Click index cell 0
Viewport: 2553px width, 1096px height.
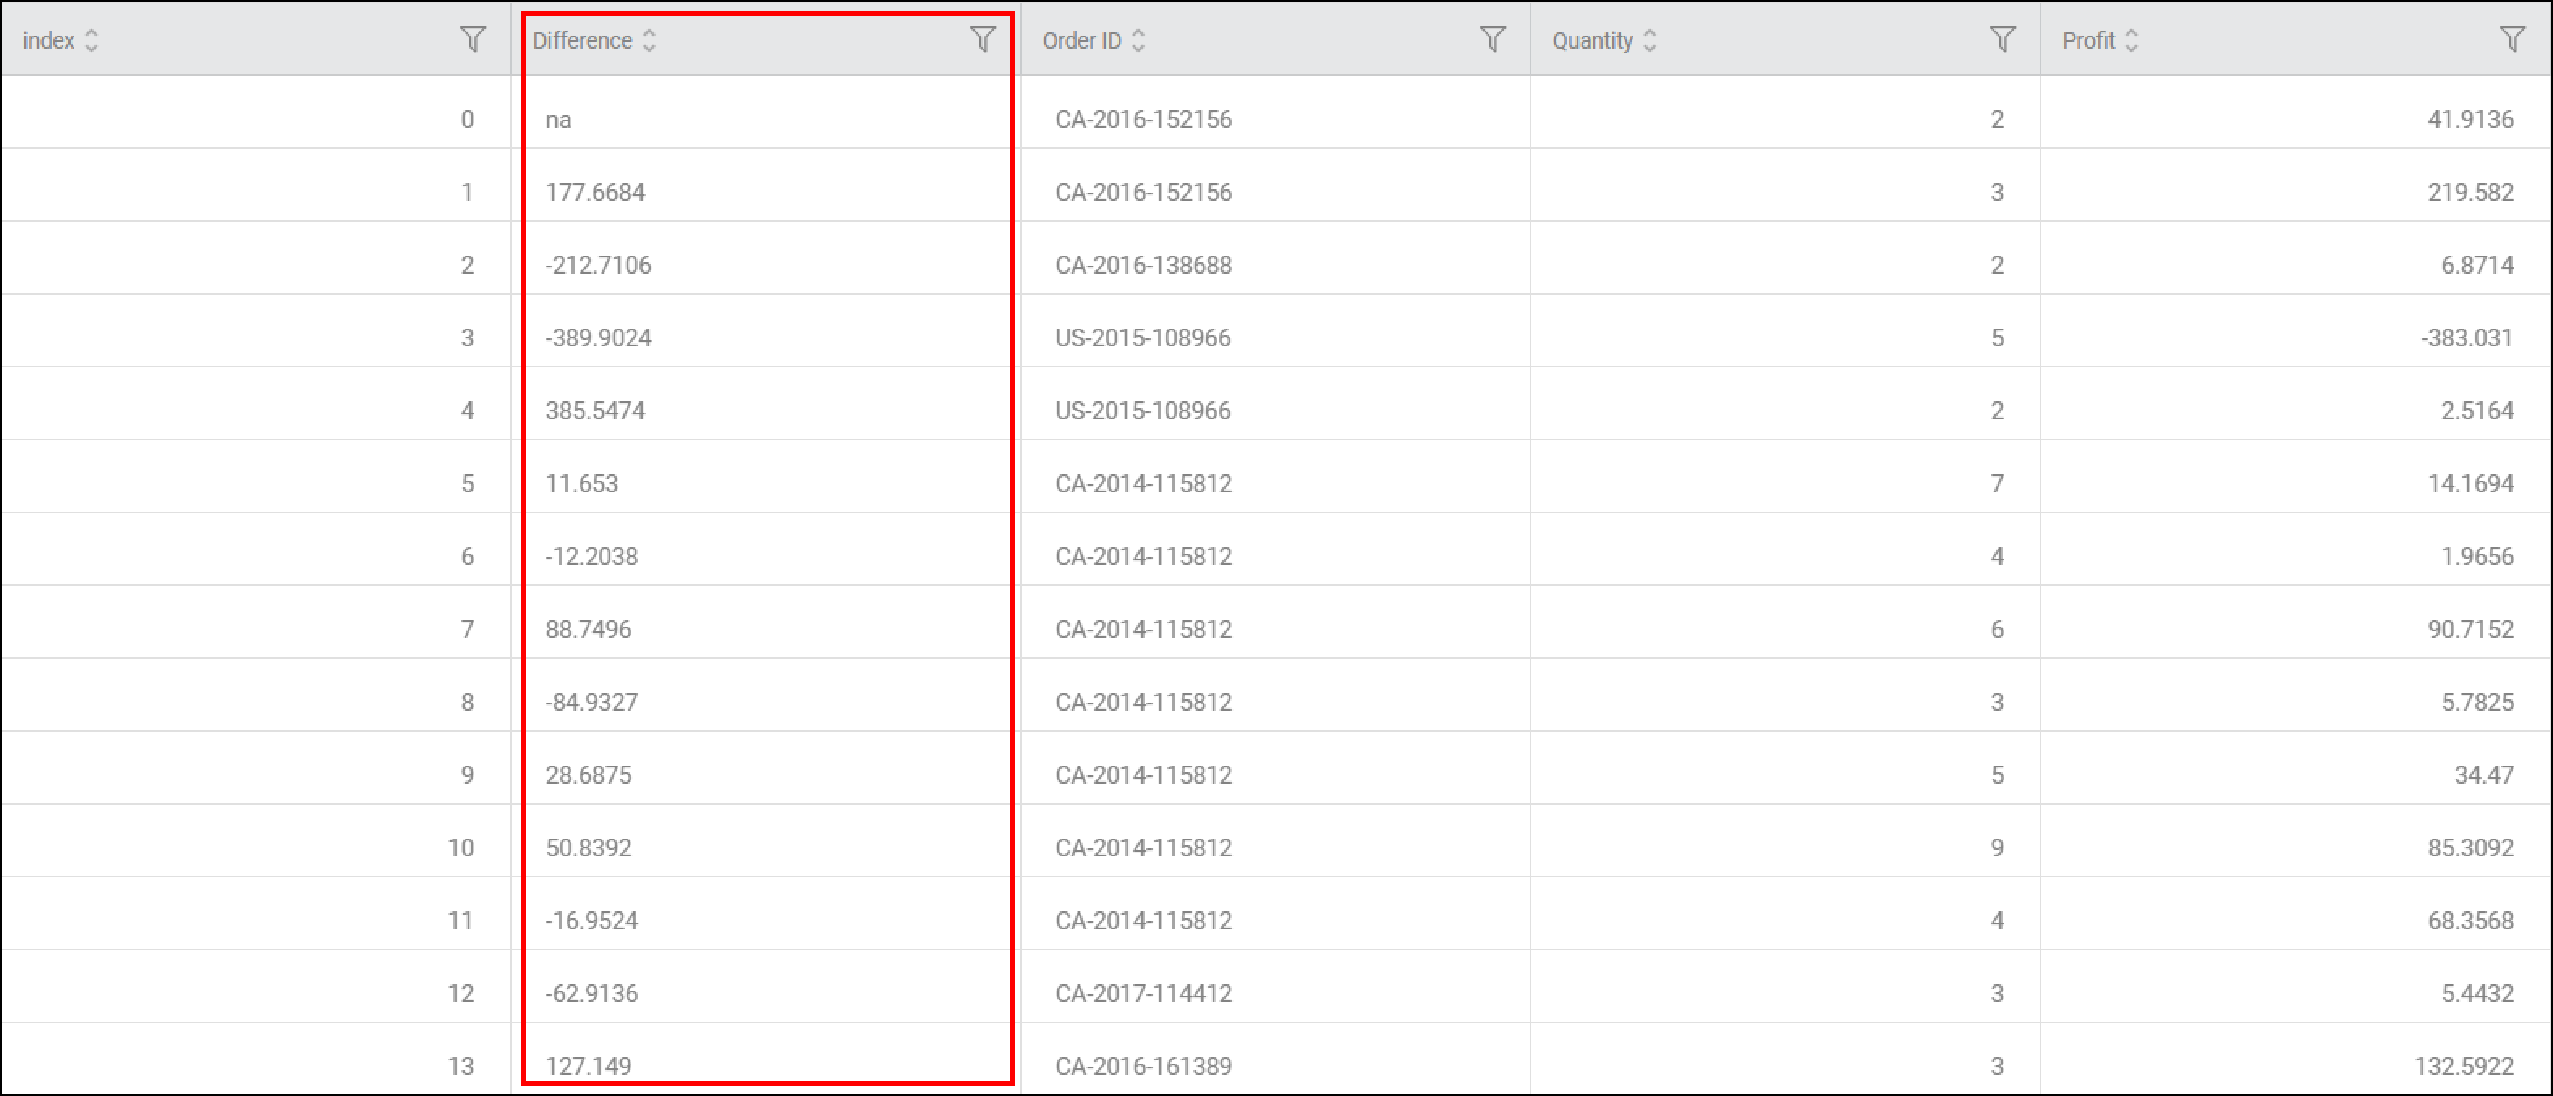pyautogui.click(x=467, y=120)
